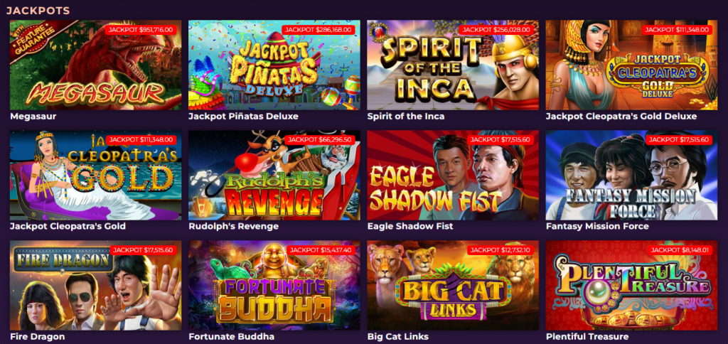Select the Spirit of the Inca tile
The width and height of the screenshot is (728, 344).
(453, 65)
